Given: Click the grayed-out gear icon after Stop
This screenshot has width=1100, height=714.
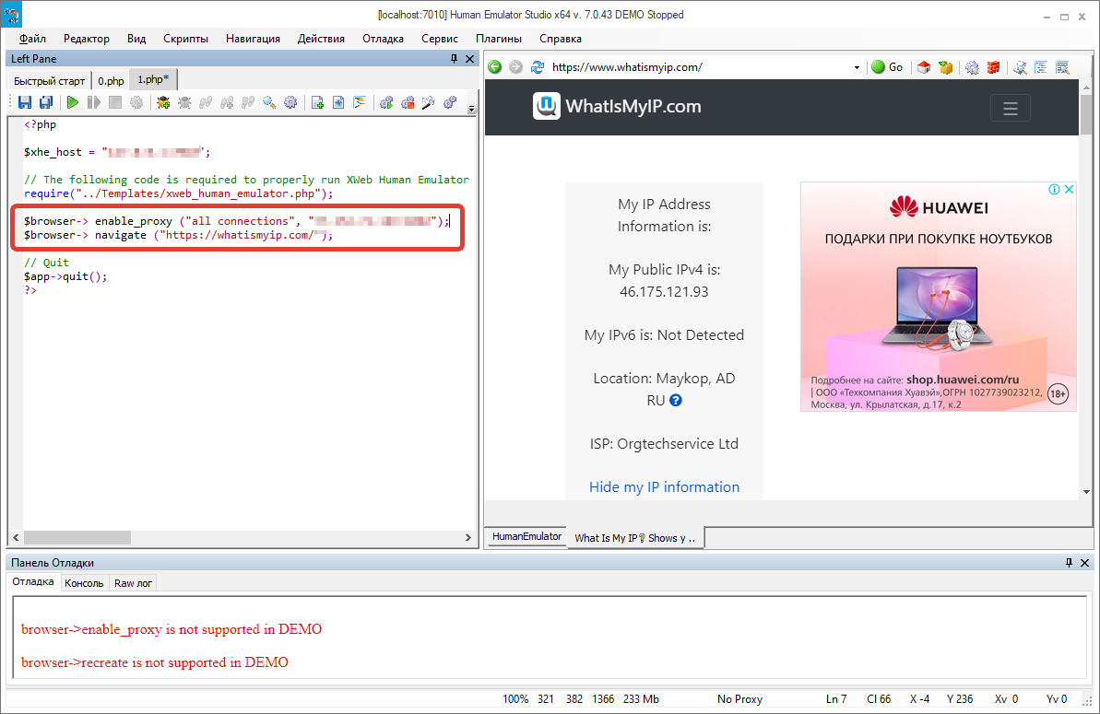Looking at the screenshot, I should [x=136, y=102].
